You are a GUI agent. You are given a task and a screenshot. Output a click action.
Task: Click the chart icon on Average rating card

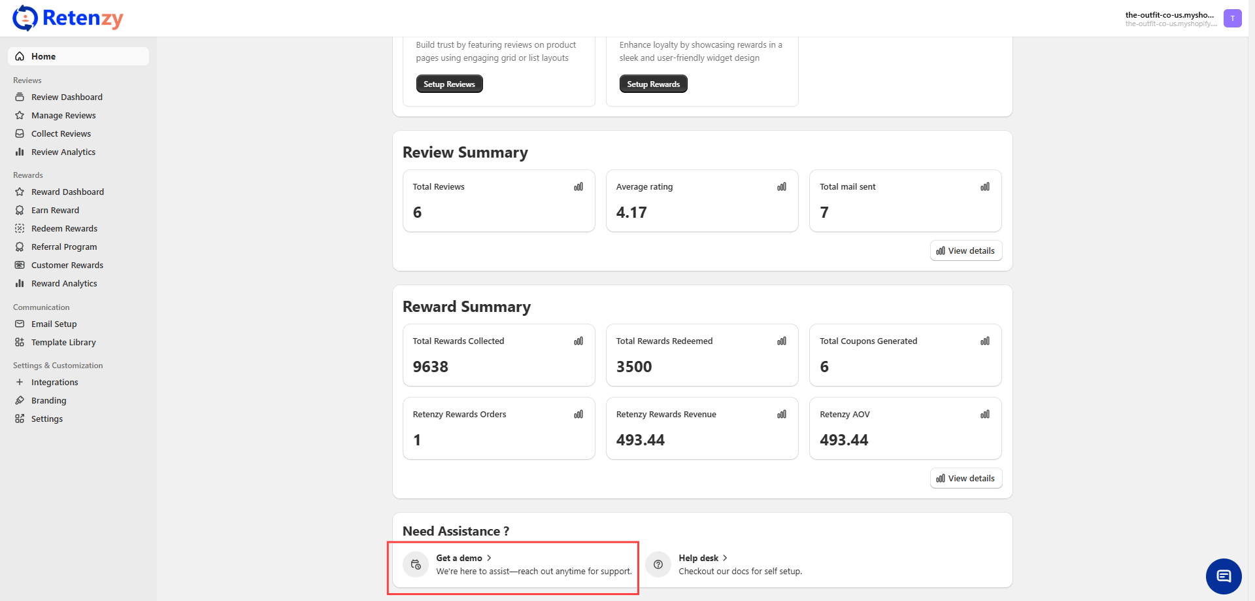coord(782,187)
